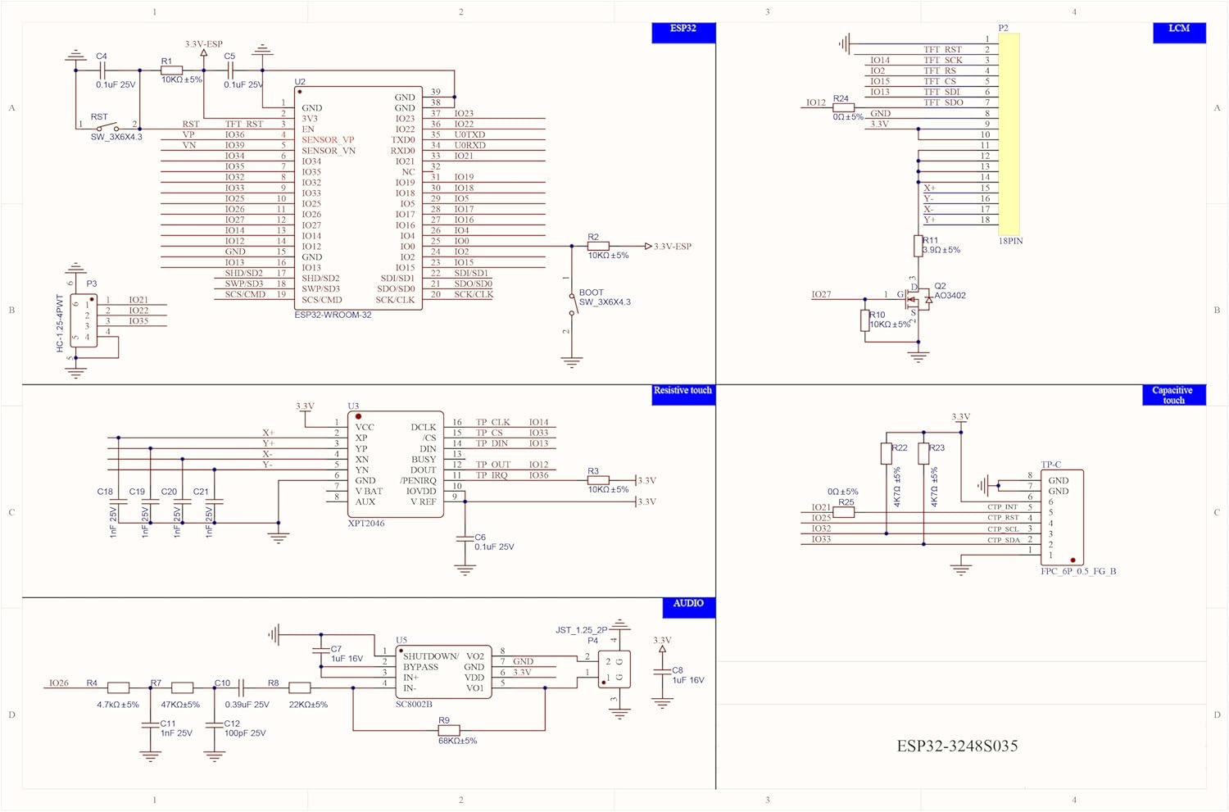The width and height of the screenshot is (1229, 812).
Task: Click the HC-1.25-4PWT connector P3
Action: point(84,320)
